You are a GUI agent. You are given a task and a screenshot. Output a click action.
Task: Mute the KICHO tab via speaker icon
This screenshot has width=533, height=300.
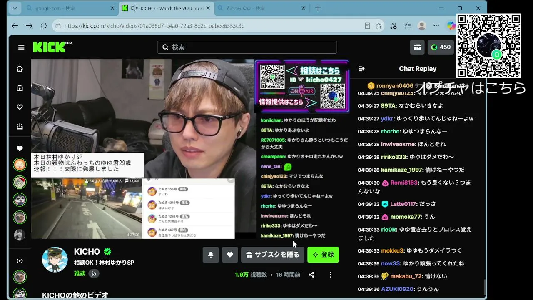134,8
